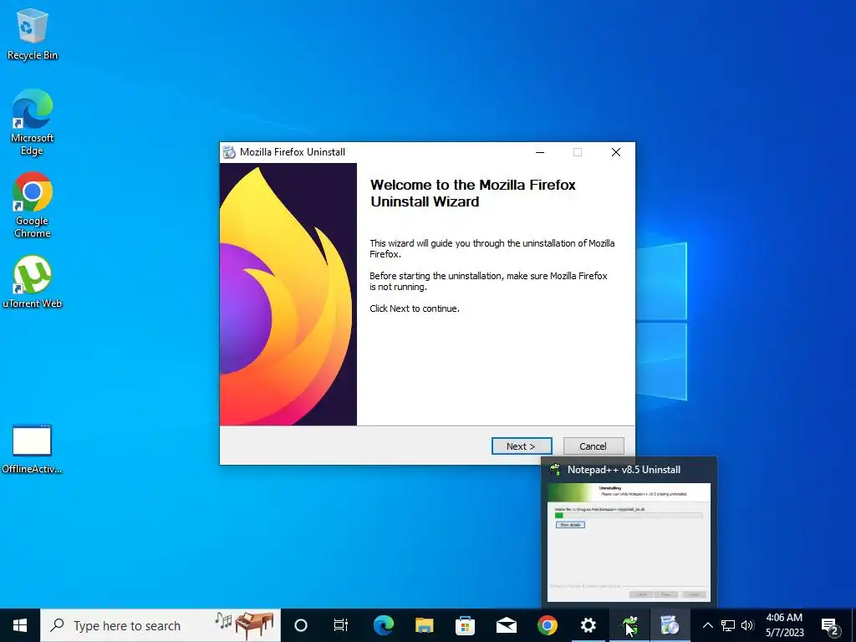
Task: Click the Notepad++ uninstaller taskbar icon
Action: 629,625
